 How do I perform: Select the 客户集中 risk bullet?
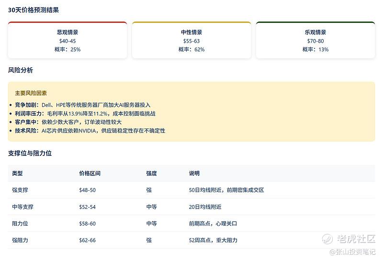point(68,122)
